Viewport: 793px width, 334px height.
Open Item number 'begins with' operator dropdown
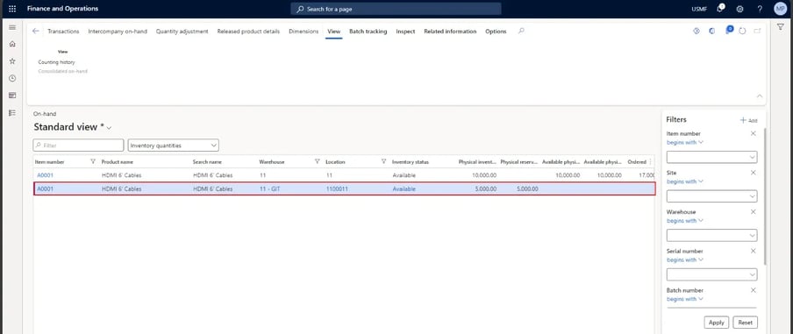point(685,143)
